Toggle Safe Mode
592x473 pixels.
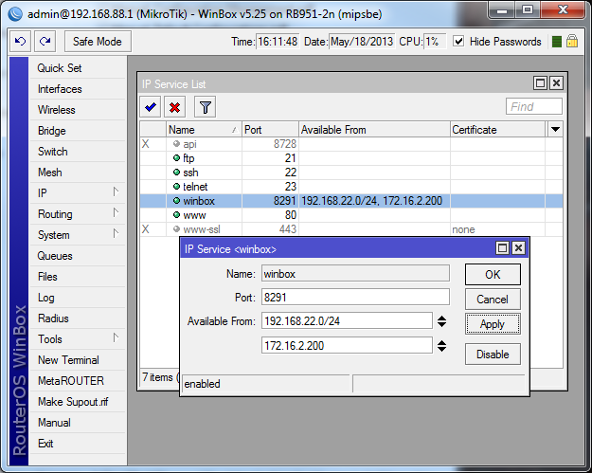click(x=98, y=41)
